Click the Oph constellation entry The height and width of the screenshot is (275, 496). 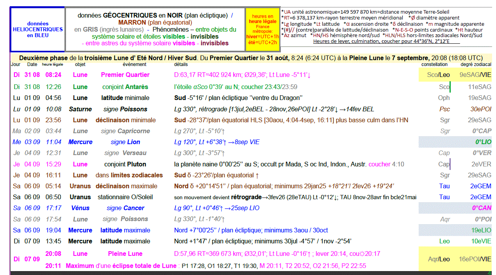[x=444, y=98]
